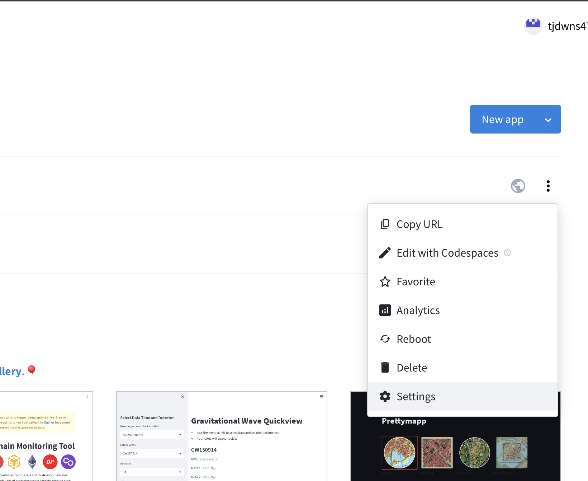Close the Gravitational Wave sidebar with X
This screenshot has width=588, height=481.
click(x=182, y=397)
